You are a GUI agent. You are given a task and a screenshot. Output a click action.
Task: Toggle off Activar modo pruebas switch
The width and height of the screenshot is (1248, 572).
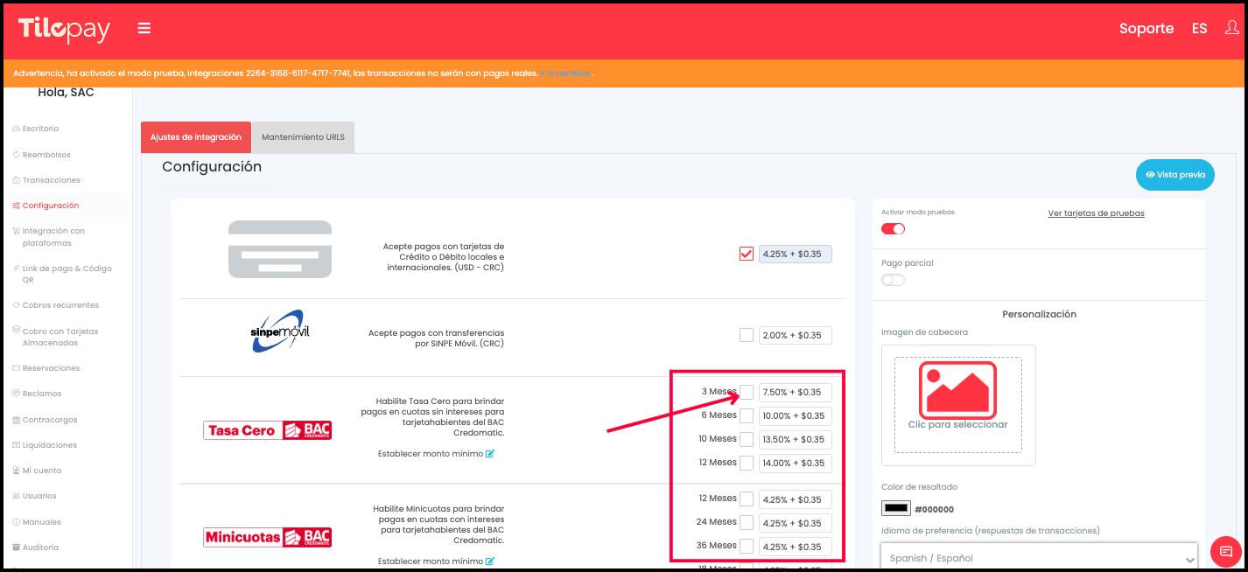pyautogui.click(x=893, y=229)
